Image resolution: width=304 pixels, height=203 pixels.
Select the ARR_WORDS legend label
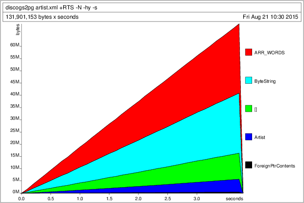269,52
